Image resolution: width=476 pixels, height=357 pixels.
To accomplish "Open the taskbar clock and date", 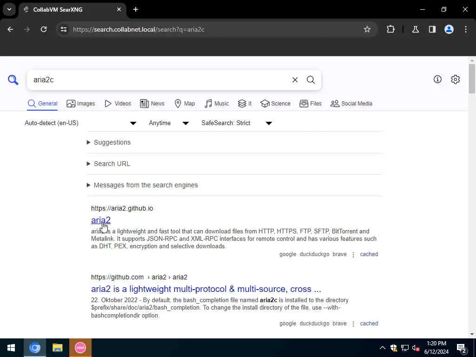I will coord(436,348).
